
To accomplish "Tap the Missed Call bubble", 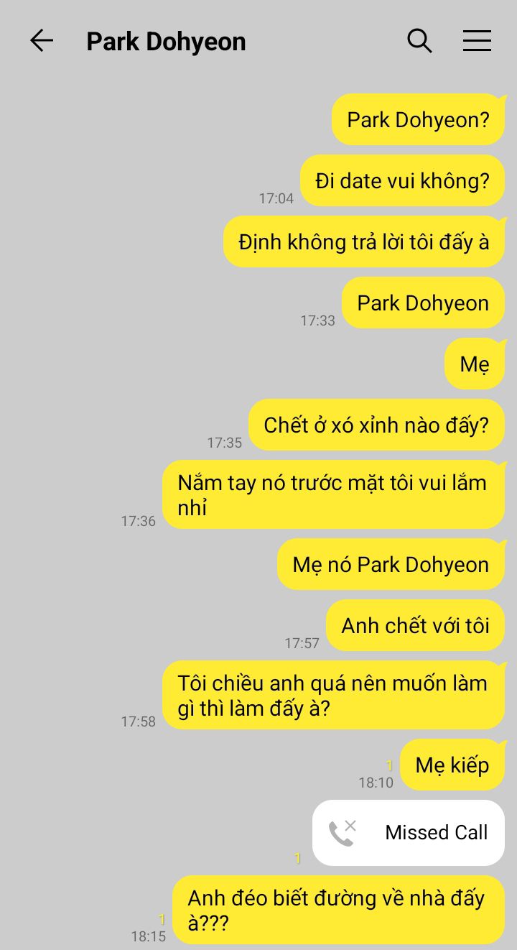I will point(409,832).
